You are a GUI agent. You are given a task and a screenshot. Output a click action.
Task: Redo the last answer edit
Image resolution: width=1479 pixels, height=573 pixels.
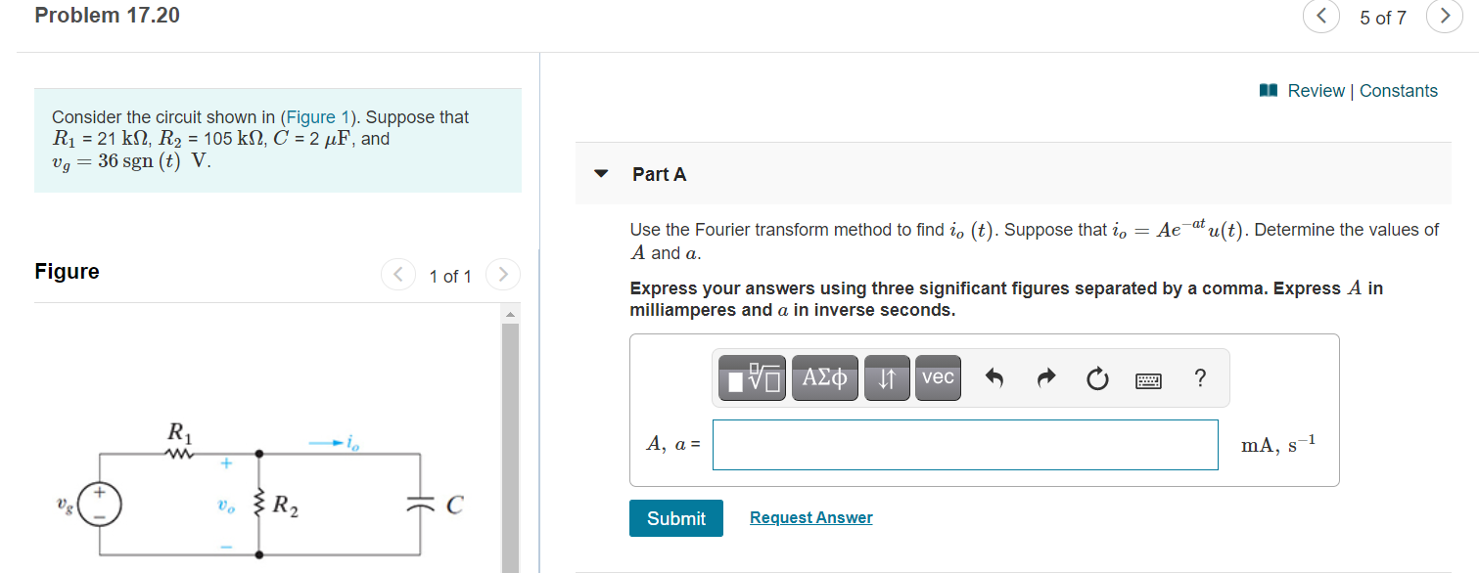coord(1043,377)
